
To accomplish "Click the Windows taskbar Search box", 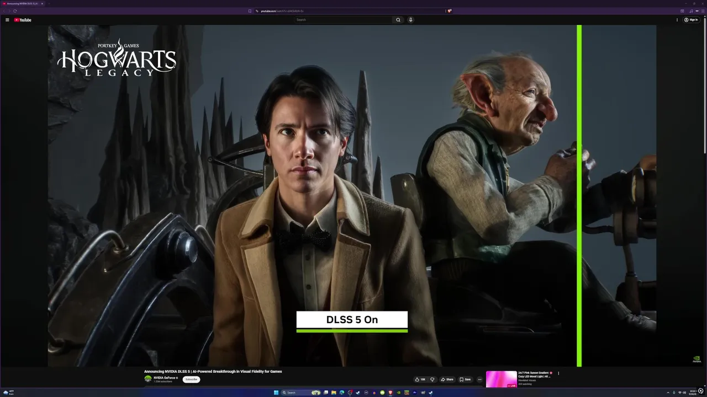I will coord(301,393).
